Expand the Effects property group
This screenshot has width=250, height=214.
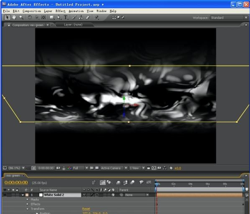27,204
